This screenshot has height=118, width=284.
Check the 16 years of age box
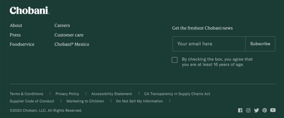click(175, 60)
